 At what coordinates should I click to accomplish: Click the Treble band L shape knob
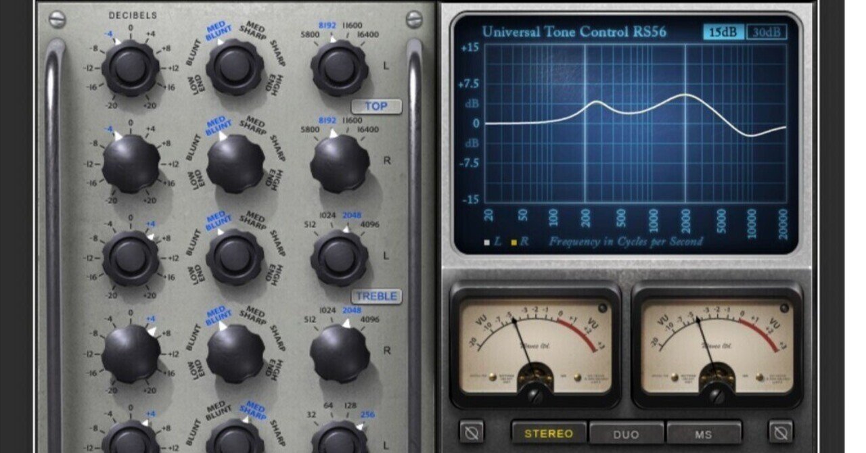tap(235, 258)
